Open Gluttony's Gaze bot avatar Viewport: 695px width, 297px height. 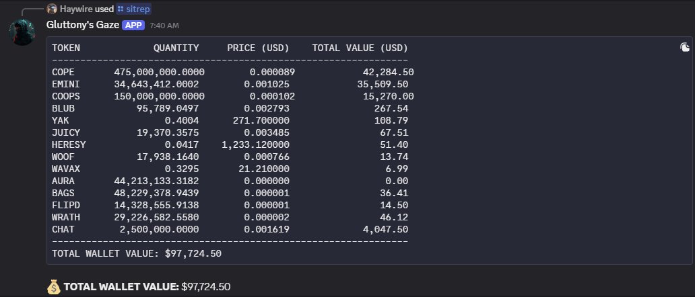[22, 32]
